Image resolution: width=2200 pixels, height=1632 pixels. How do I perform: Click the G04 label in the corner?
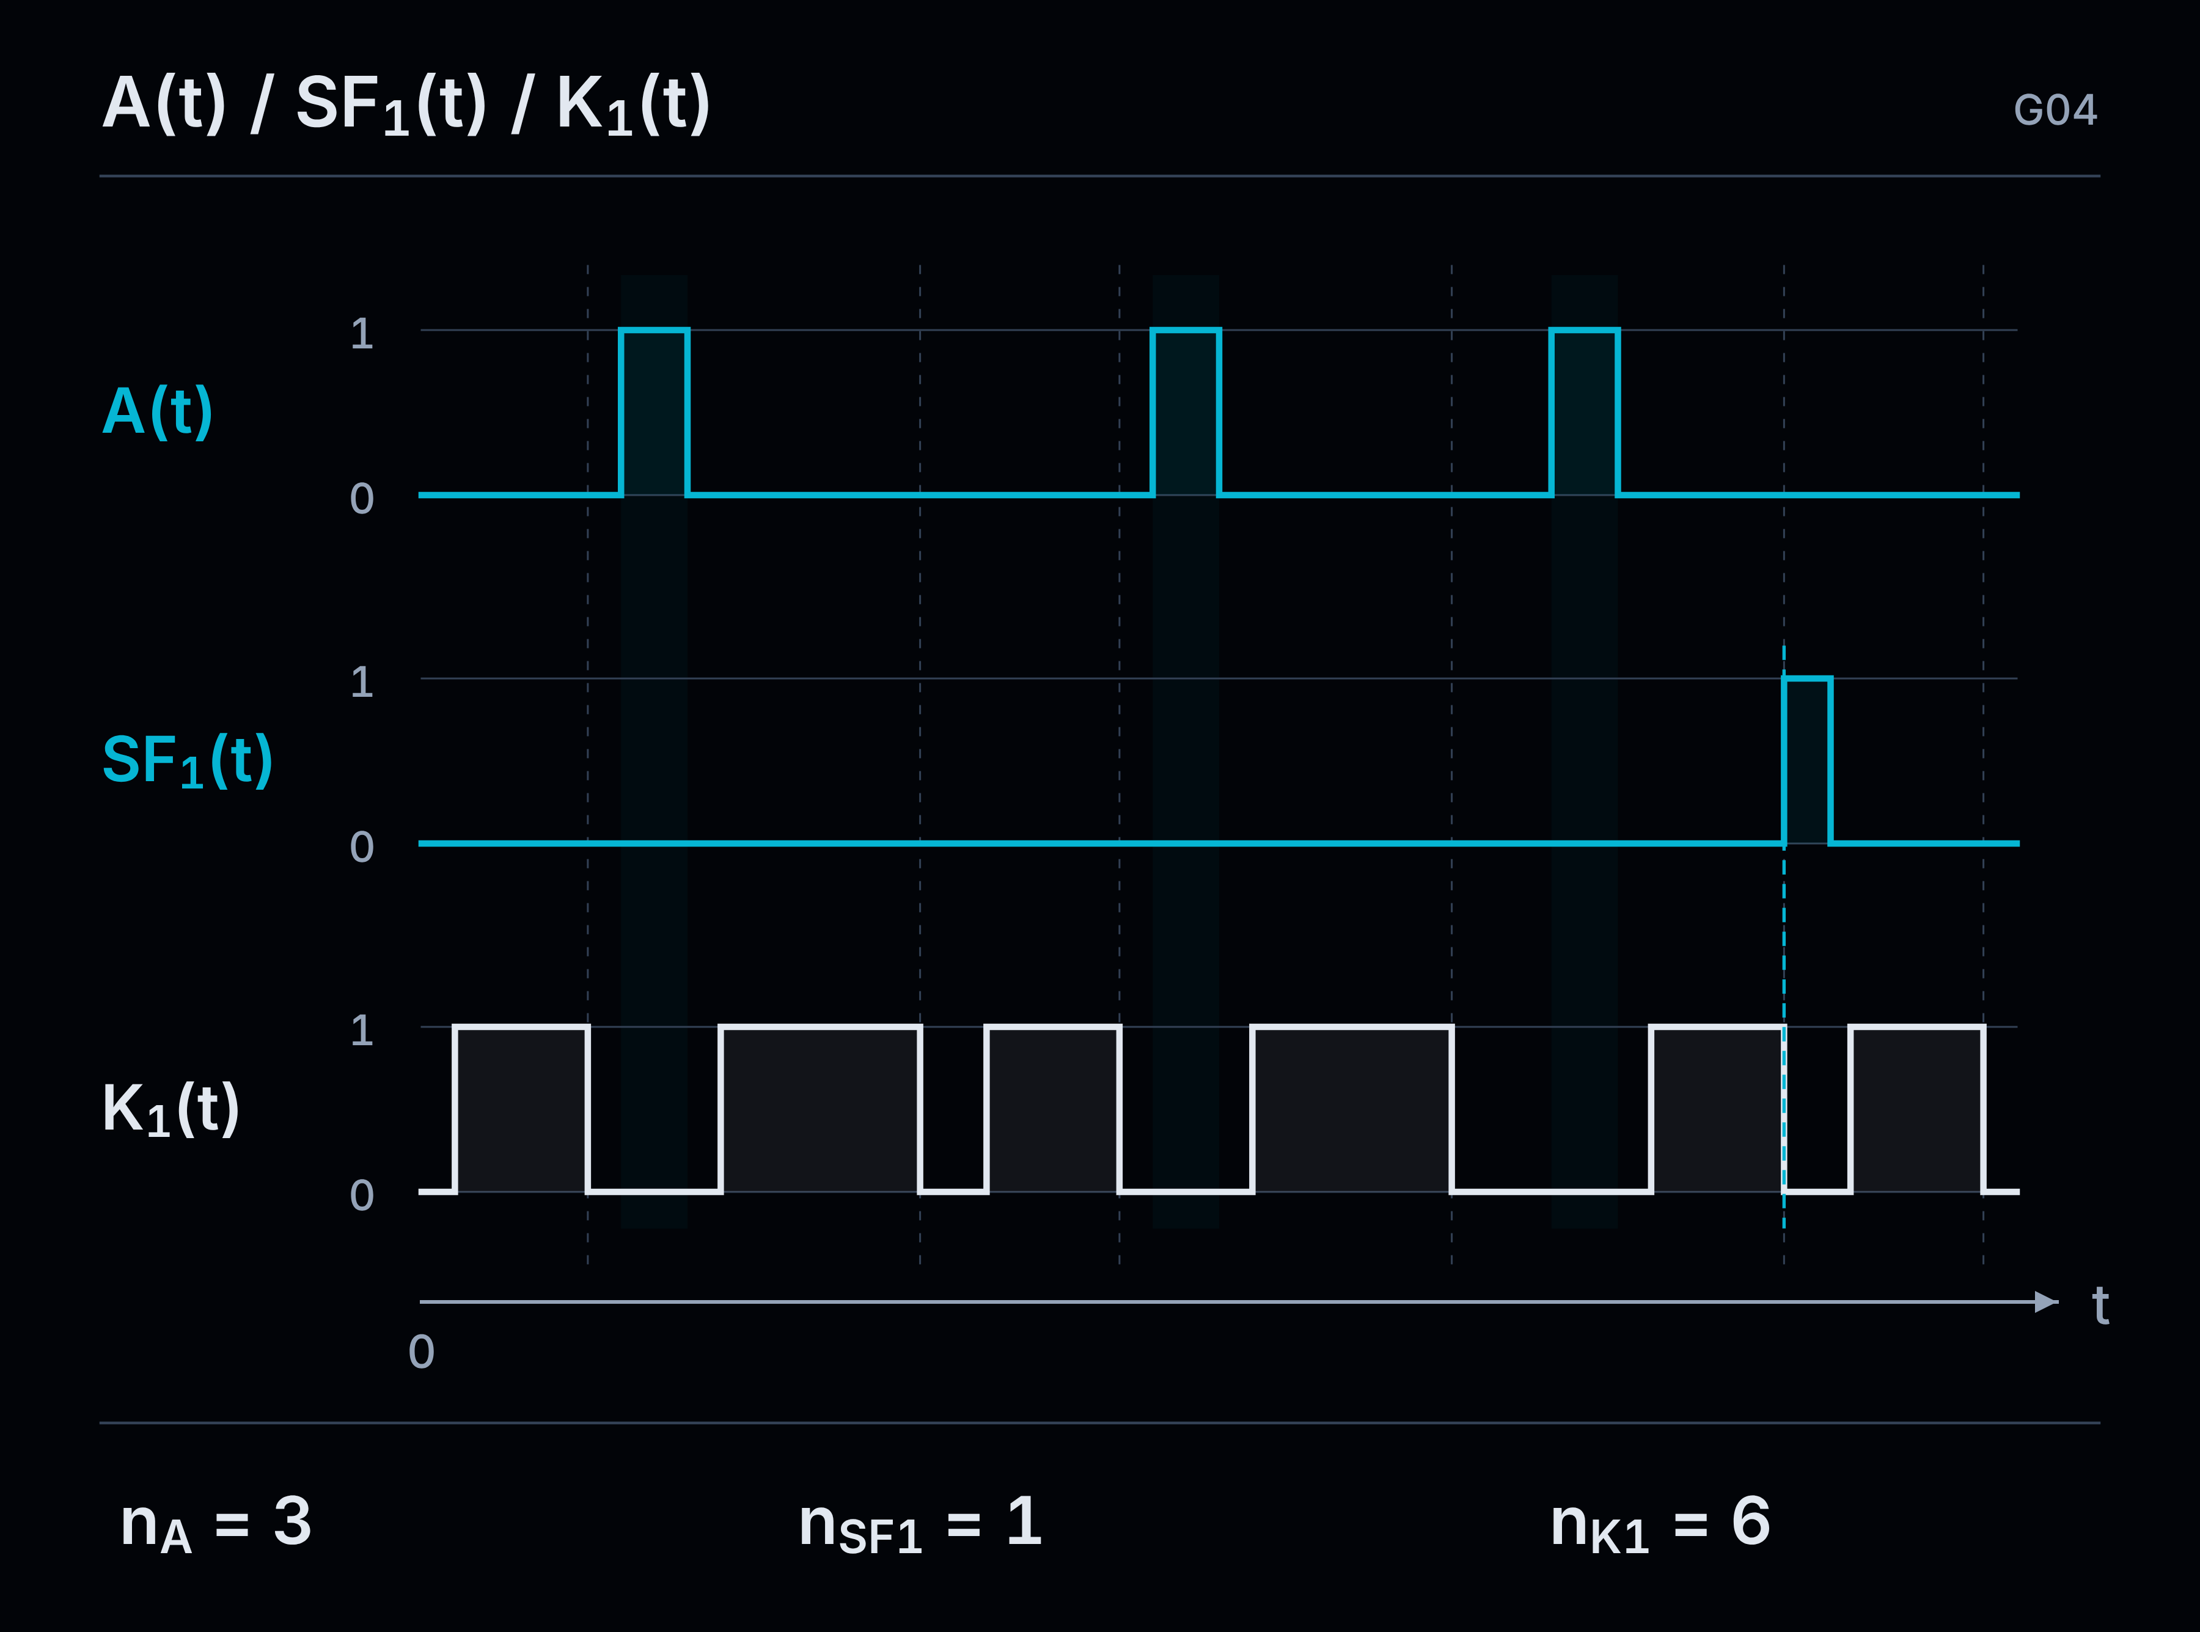pyautogui.click(x=2055, y=109)
